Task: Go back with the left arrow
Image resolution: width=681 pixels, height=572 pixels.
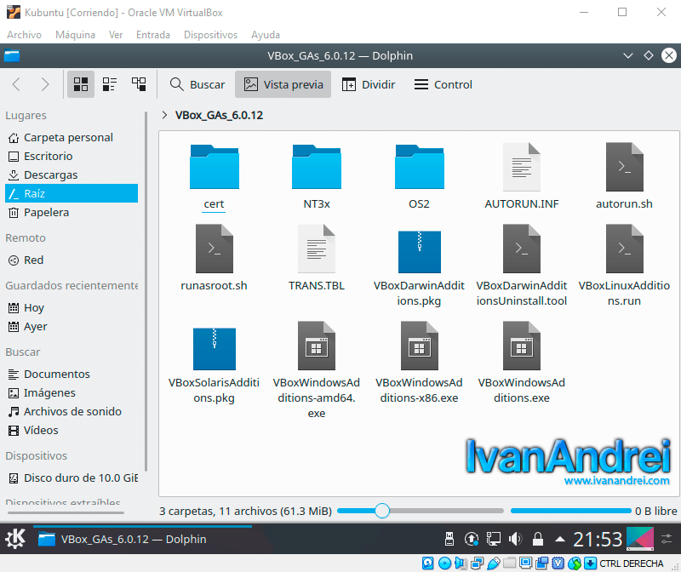Action: 16,84
